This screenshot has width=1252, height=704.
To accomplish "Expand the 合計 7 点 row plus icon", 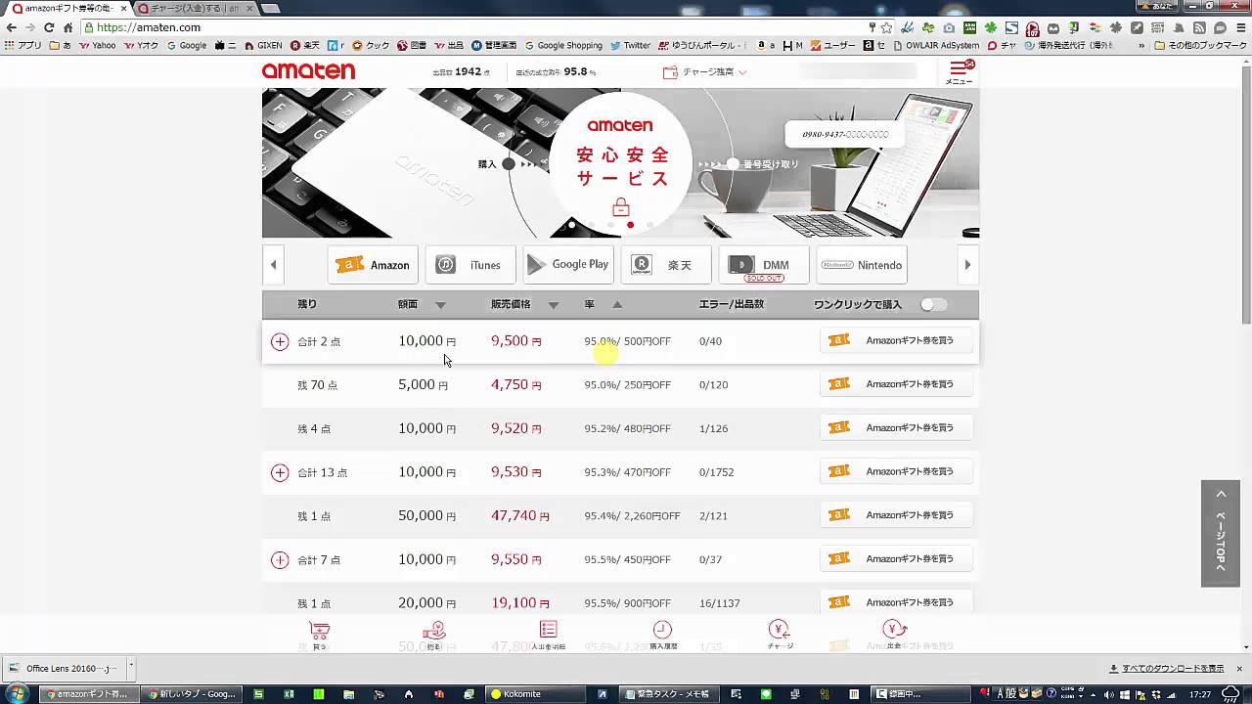I will point(280,560).
